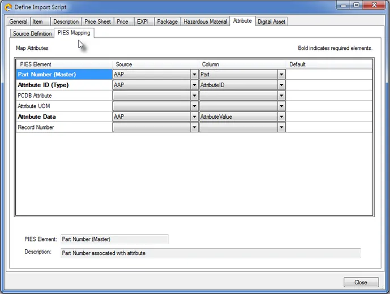Expand Source dropdown for Record Number row
Screen dimensions: 390x294
coord(194,128)
